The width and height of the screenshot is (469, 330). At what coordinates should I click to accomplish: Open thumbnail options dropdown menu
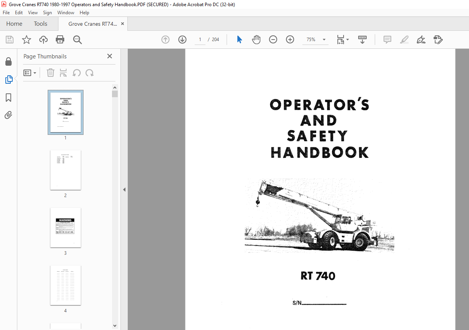tap(30, 73)
